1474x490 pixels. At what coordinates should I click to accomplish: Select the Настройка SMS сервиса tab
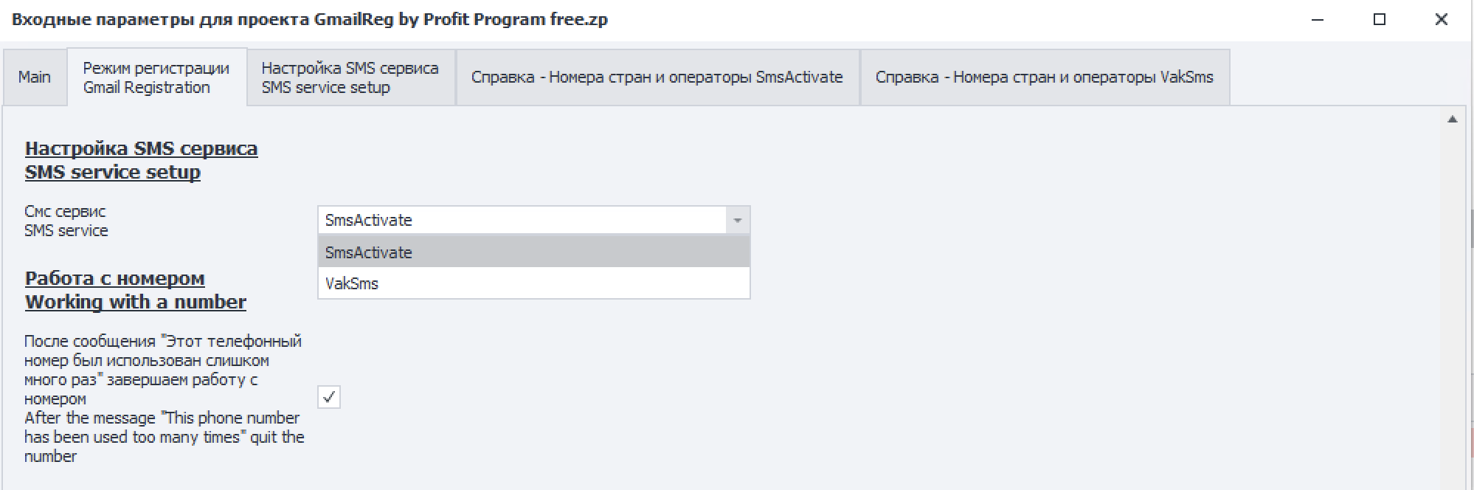[350, 77]
